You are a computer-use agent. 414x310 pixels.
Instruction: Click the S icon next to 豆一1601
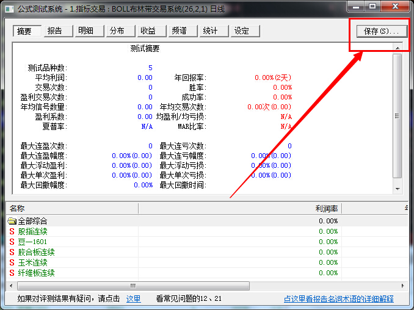(12, 242)
